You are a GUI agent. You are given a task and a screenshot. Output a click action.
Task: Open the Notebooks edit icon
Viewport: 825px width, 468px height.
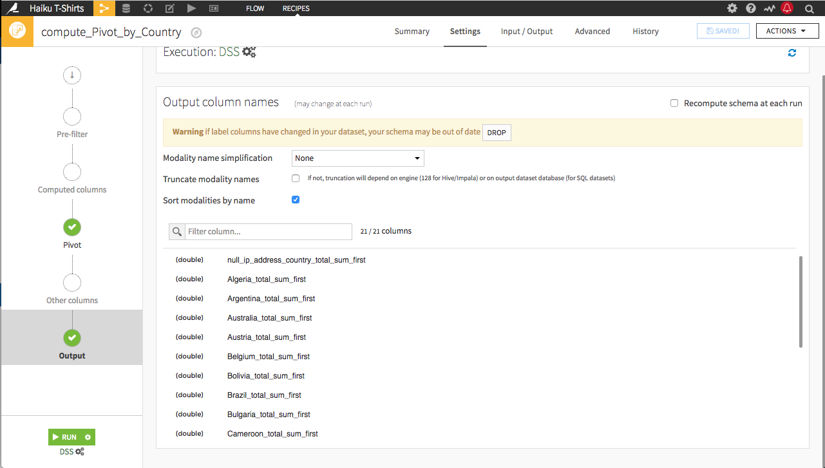(170, 8)
